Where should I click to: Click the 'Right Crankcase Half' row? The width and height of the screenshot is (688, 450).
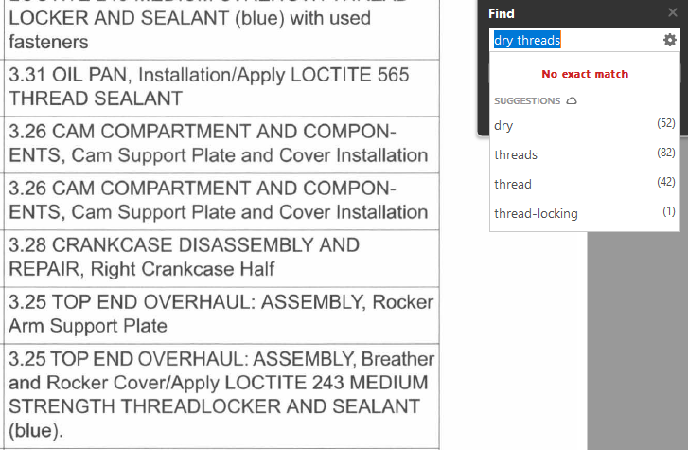pyautogui.click(x=219, y=257)
